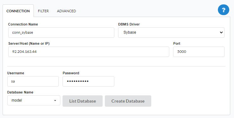This screenshot has width=234, height=118.
Task: Click the Connection Name label
Action: click(x=23, y=24)
